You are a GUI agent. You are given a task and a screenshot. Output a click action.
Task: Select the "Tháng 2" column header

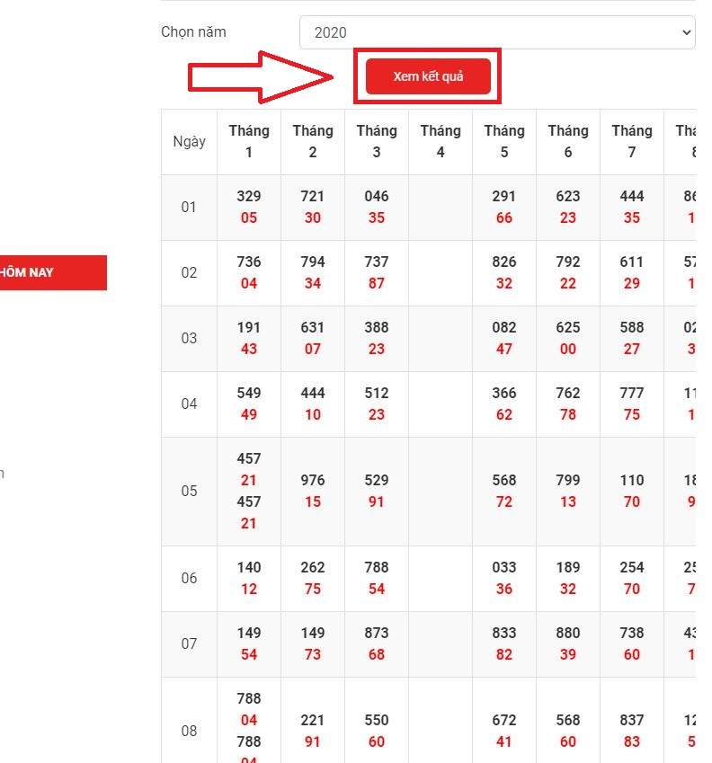coord(313,142)
